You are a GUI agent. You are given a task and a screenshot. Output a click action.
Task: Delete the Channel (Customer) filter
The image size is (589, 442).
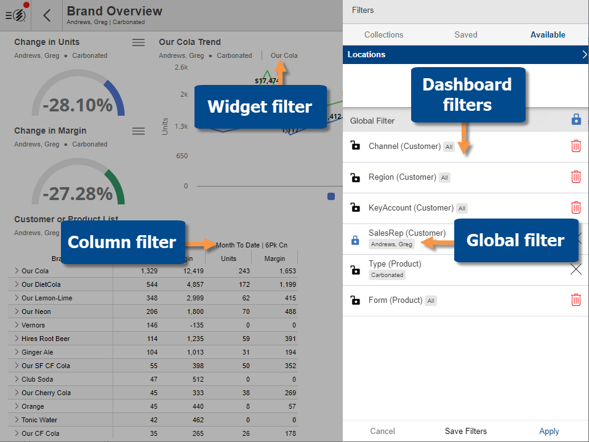575,147
